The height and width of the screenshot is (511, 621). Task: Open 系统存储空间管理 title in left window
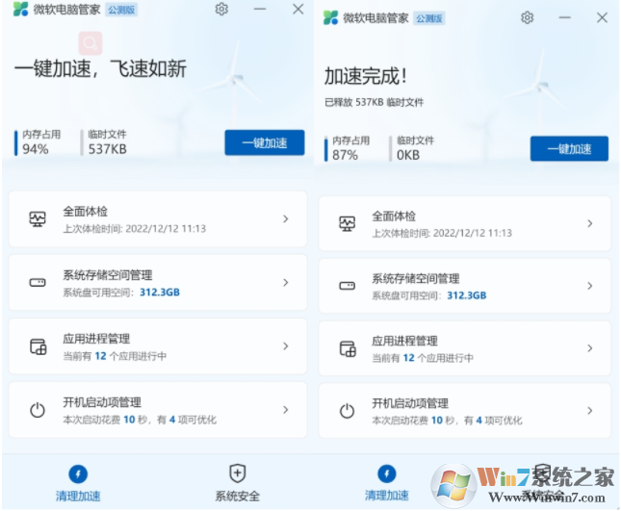(x=108, y=275)
